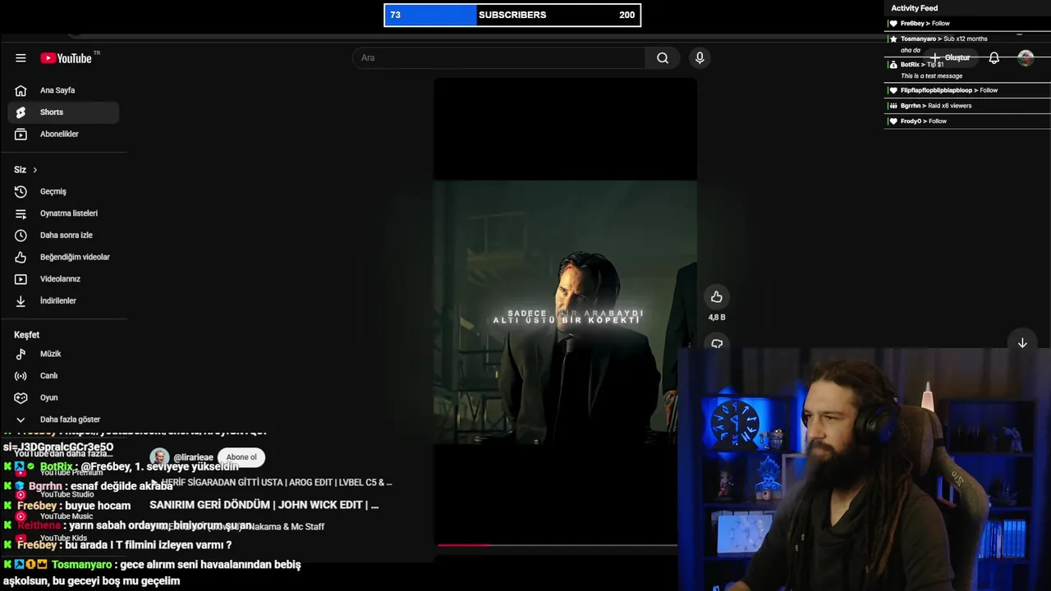Click 'Bgrrhn > Raid x6 viewers' entry
The width and height of the screenshot is (1051, 591).
pyautogui.click(x=967, y=106)
